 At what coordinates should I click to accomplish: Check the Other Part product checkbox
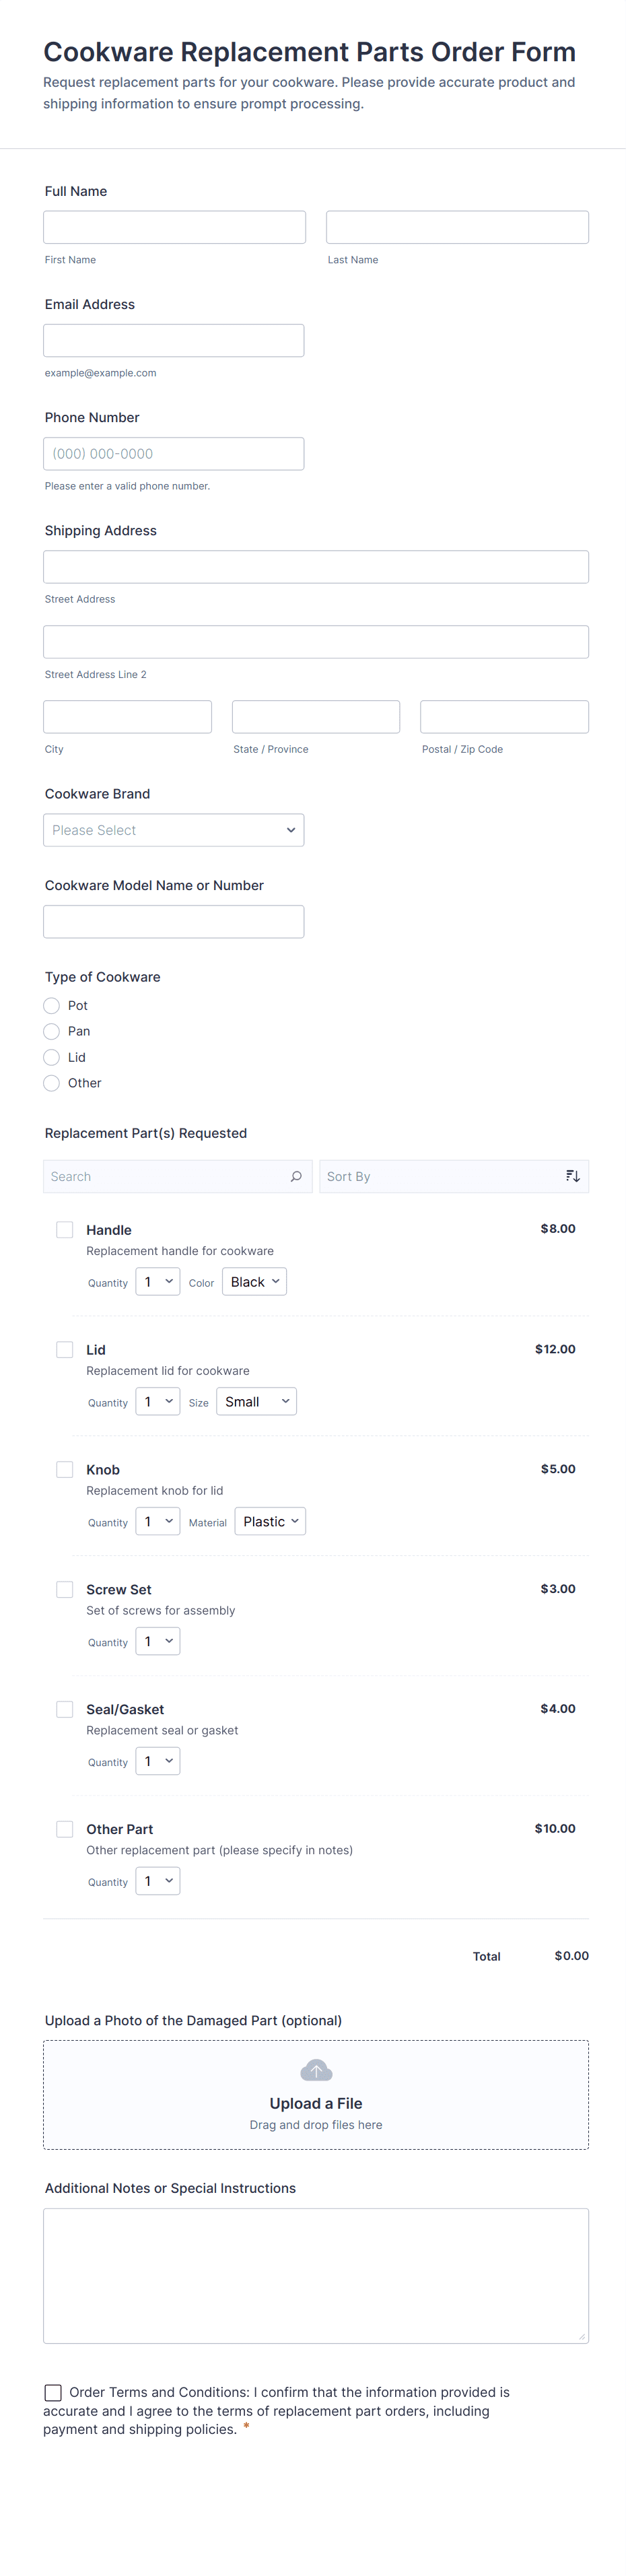[x=65, y=1829]
